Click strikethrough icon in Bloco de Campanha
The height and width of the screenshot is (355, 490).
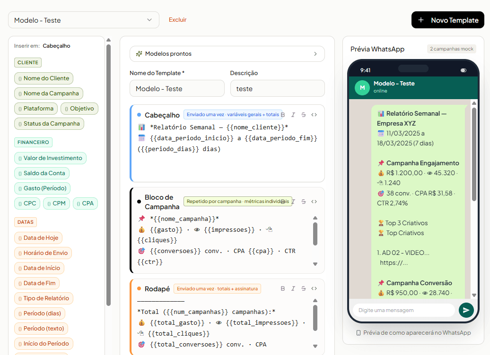click(x=304, y=202)
